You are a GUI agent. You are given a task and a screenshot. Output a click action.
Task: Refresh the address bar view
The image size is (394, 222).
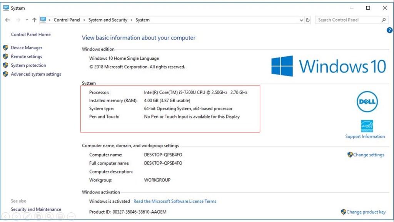pyautogui.click(x=307, y=20)
